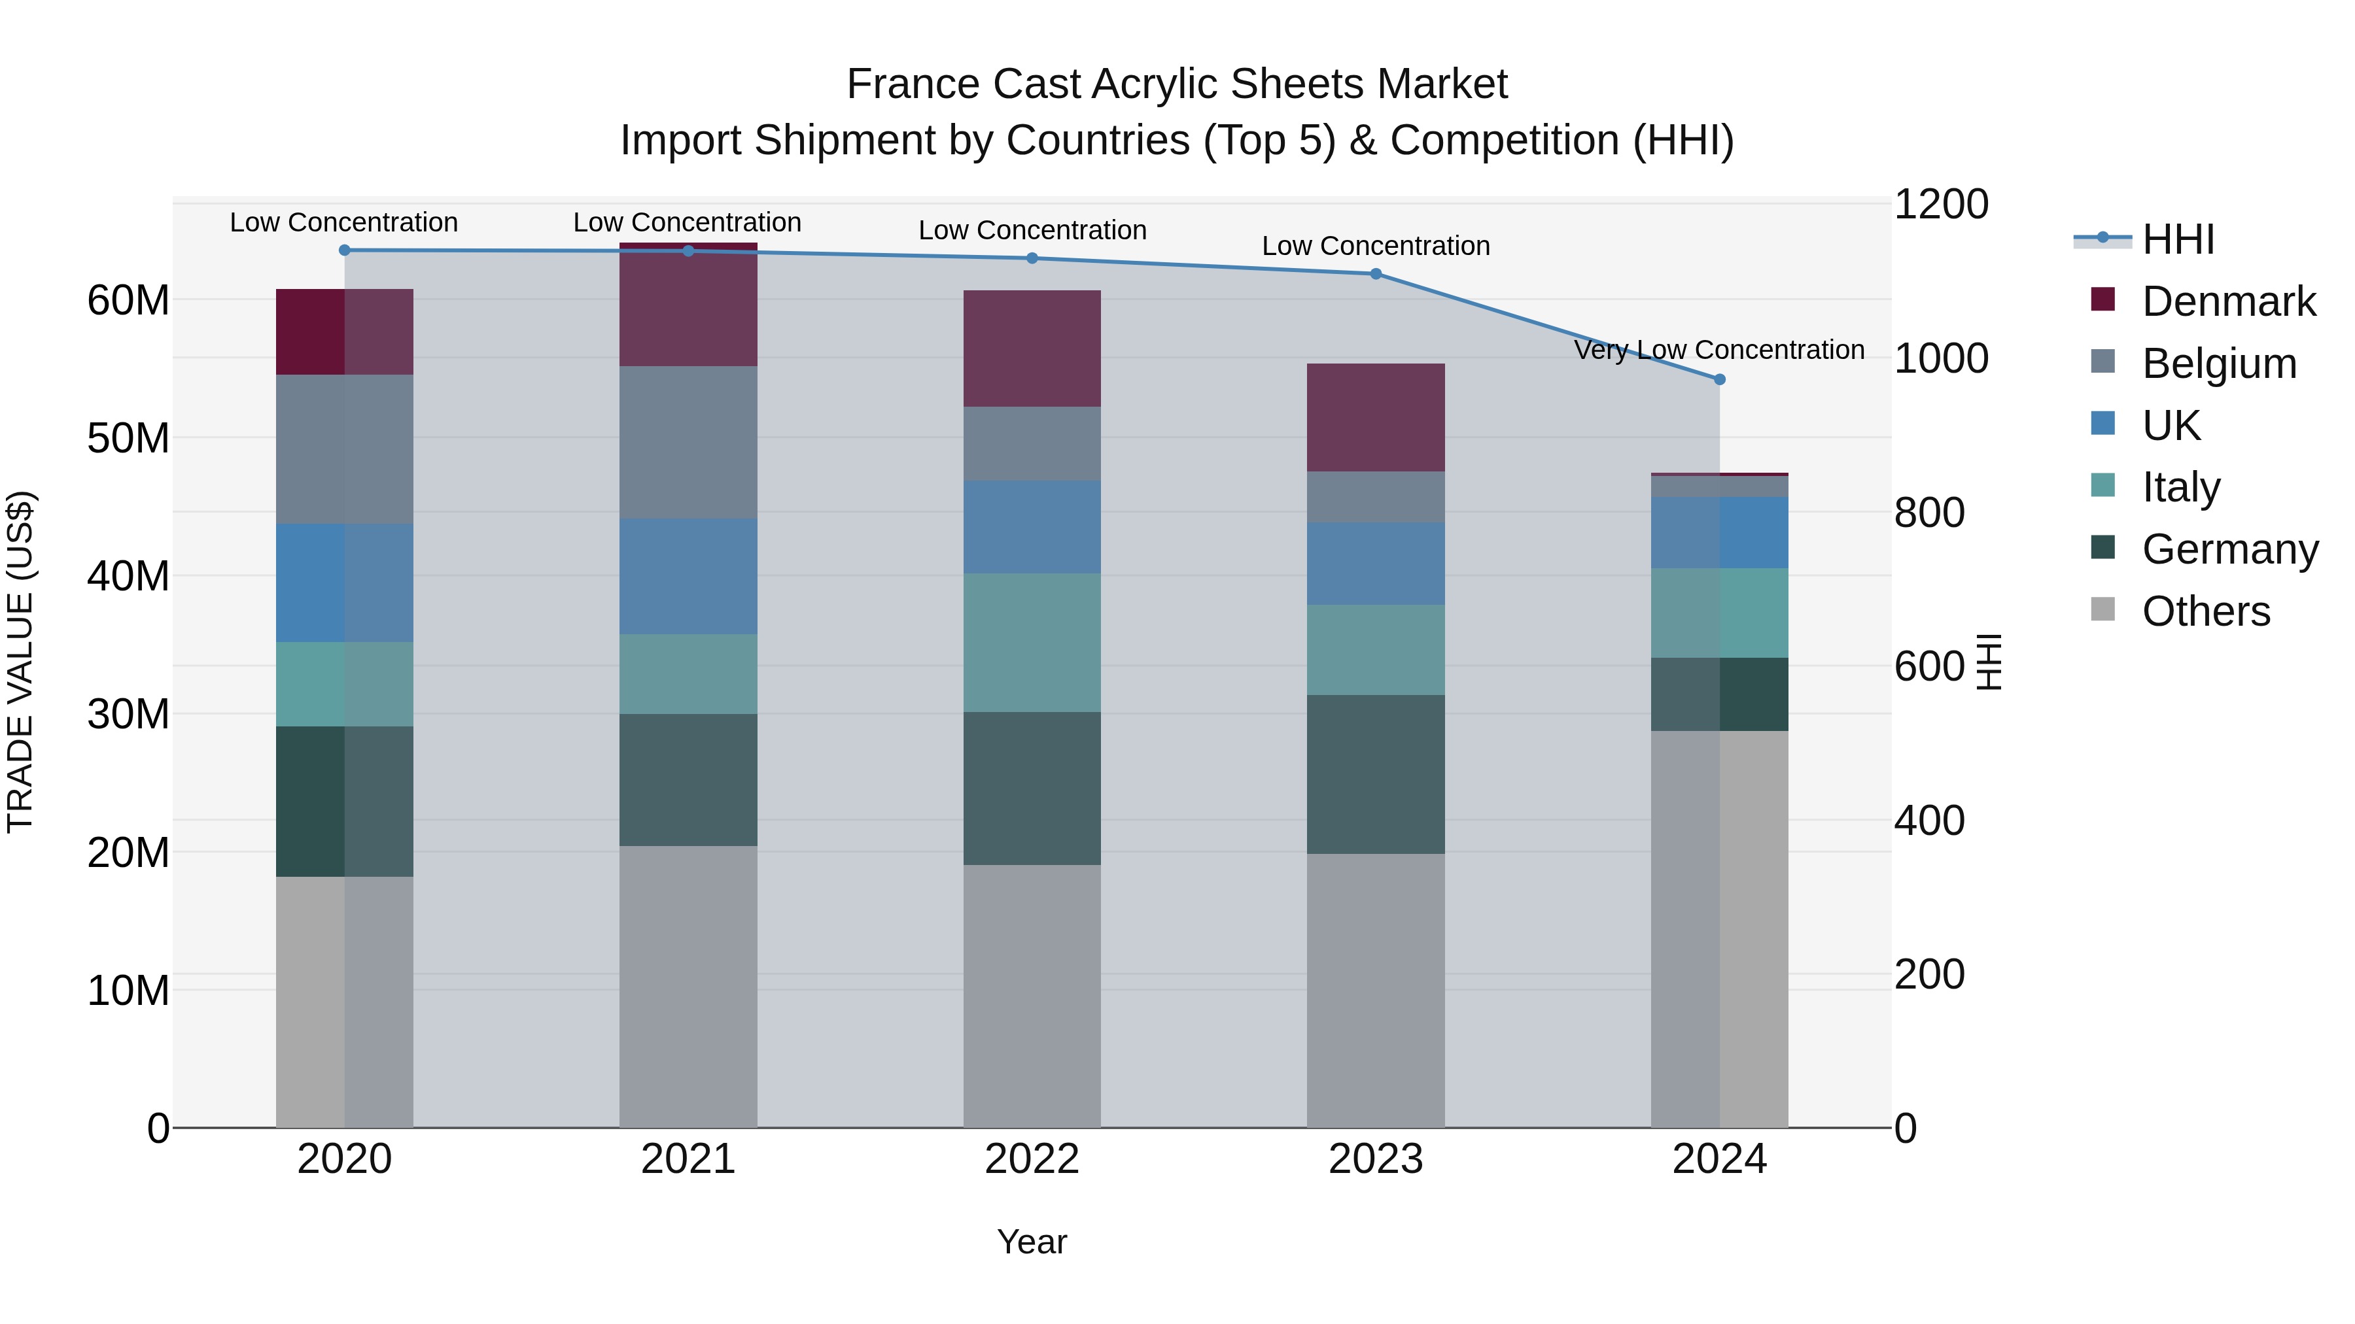
Task: Click the 60M left axis tick label
Action: 128,301
